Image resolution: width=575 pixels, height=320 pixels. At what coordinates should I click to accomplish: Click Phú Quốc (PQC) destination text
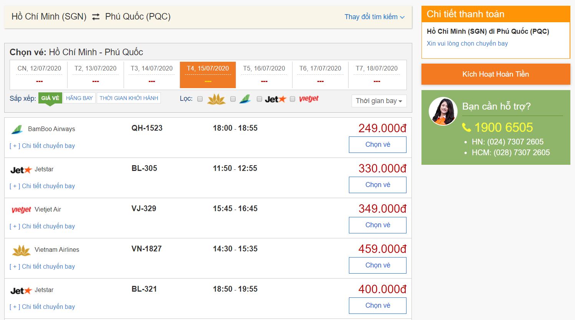(138, 16)
